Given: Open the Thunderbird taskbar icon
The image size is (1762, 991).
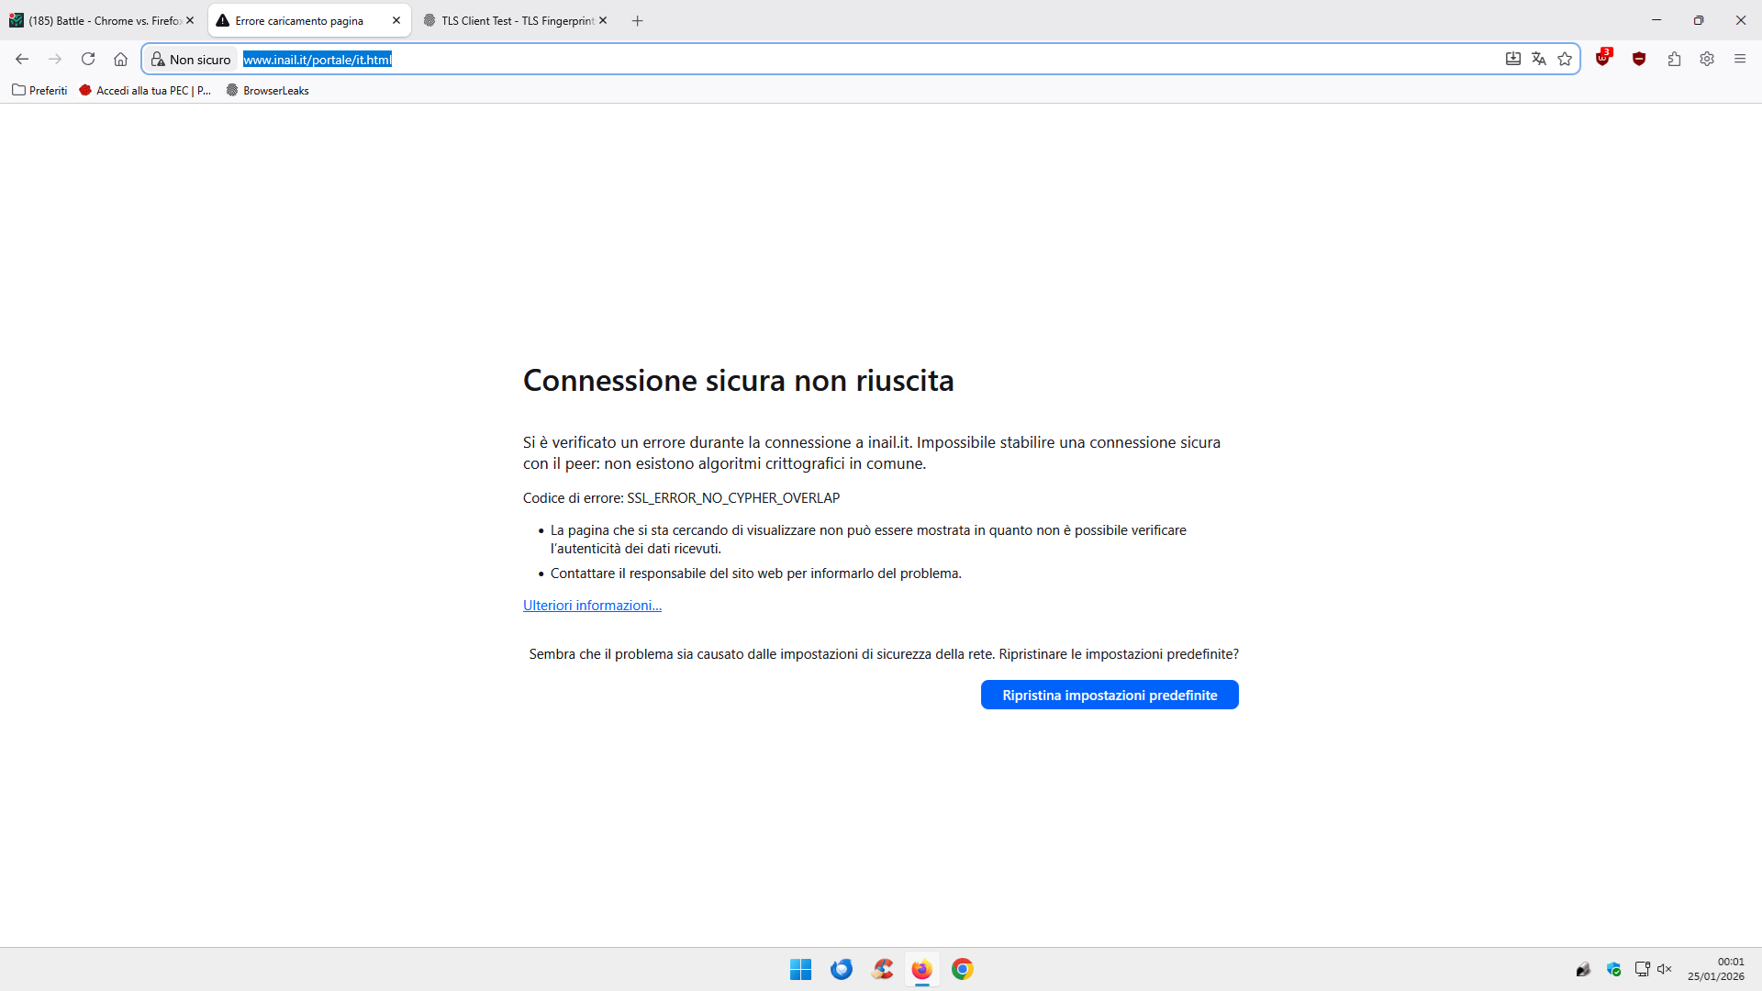Looking at the screenshot, I should 842,969.
